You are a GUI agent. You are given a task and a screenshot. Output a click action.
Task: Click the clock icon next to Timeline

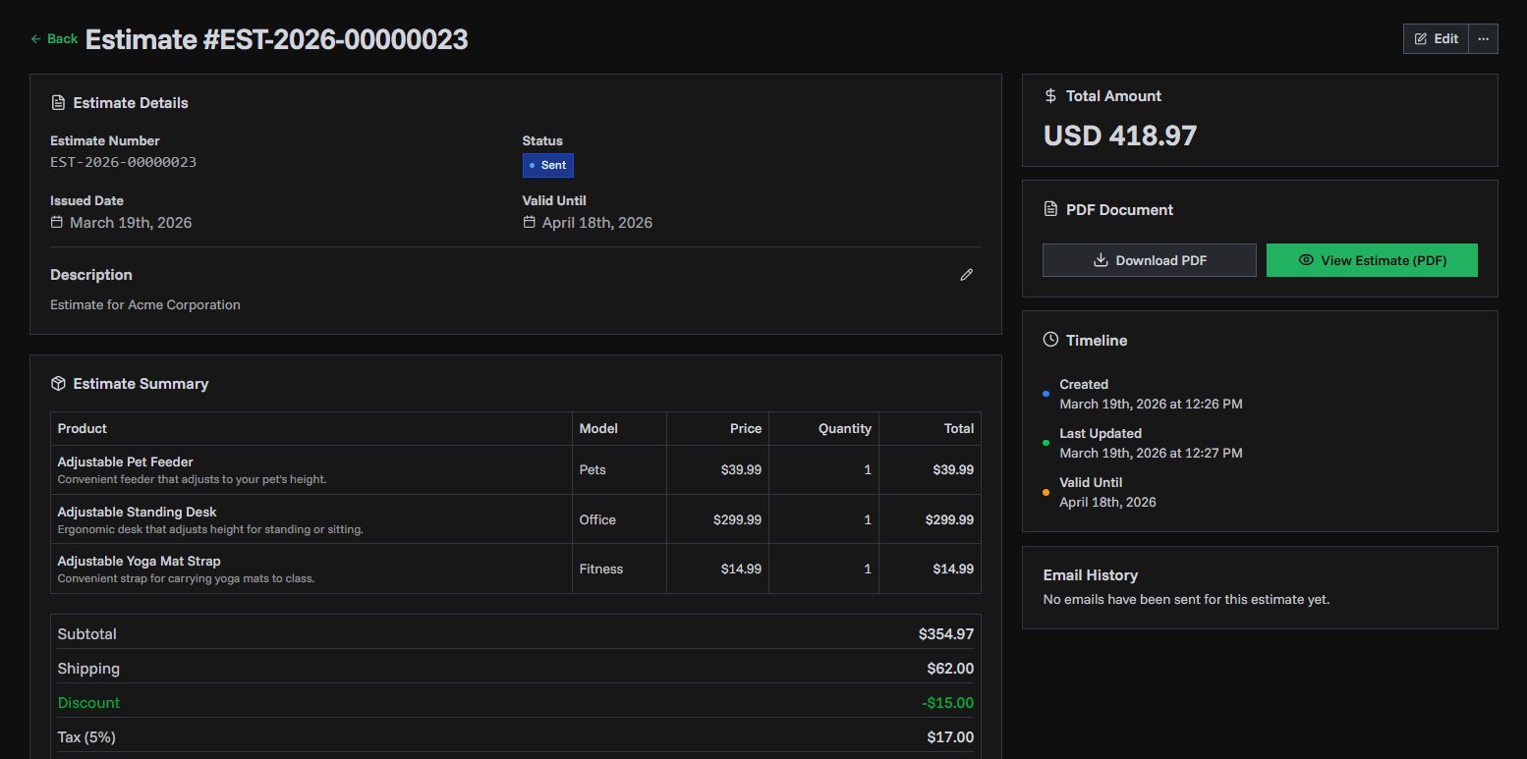click(1049, 340)
